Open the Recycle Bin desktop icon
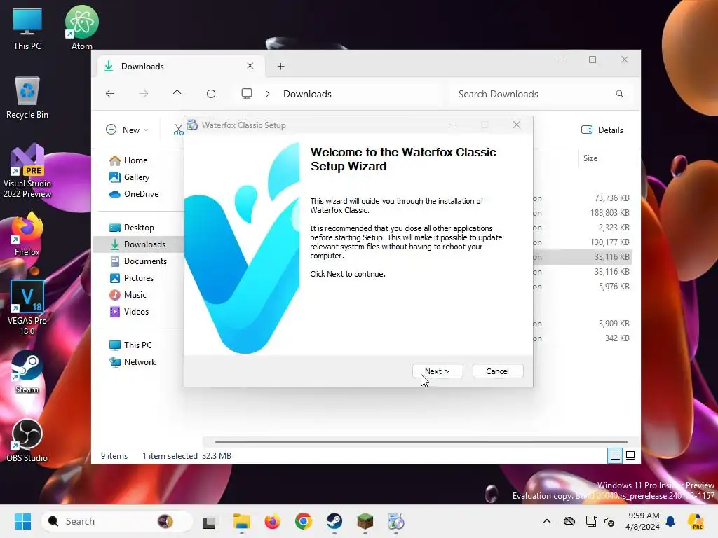 (x=27, y=97)
